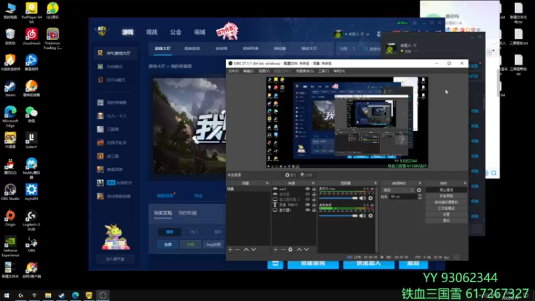Launch cloudmusic from the desktop
The image size is (535, 301).
[31, 37]
